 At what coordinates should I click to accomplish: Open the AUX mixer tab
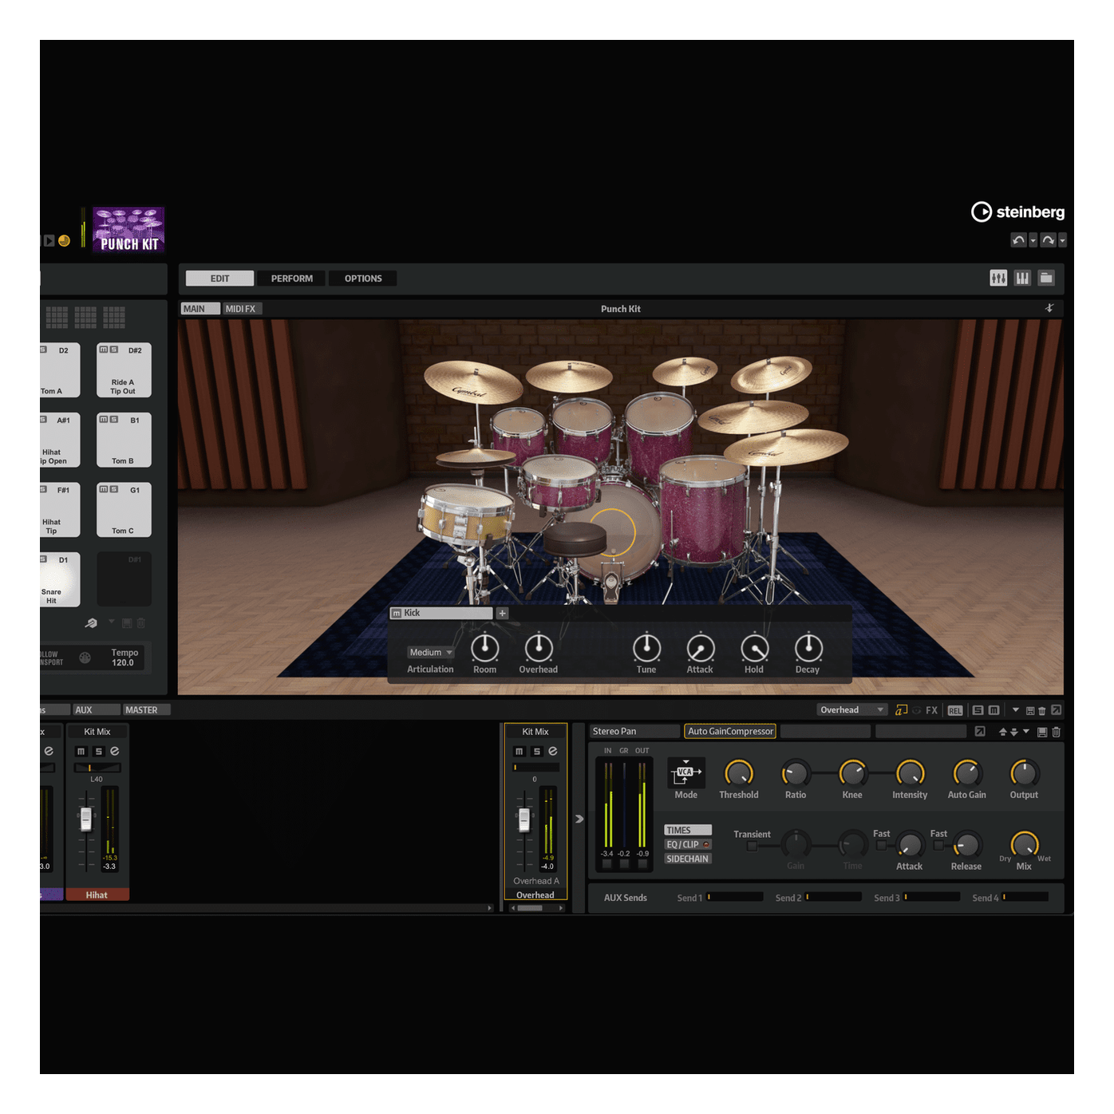point(97,709)
